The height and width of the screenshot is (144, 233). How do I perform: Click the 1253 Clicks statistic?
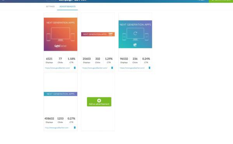click(60, 120)
